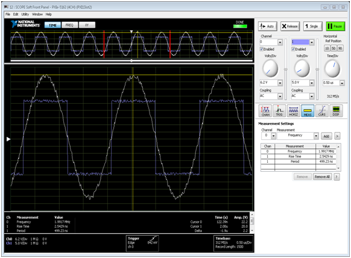
Task: Click the Auto setup button
Action: (x=268, y=26)
